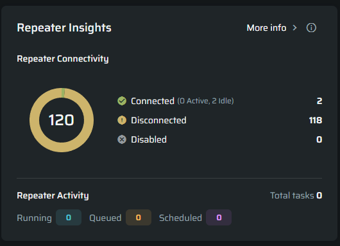Click the Disconnected count of 118
This screenshot has width=340, height=246.
tap(316, 120)
